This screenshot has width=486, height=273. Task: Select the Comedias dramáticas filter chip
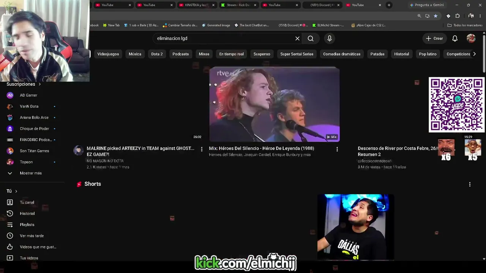tap(342, 54)
